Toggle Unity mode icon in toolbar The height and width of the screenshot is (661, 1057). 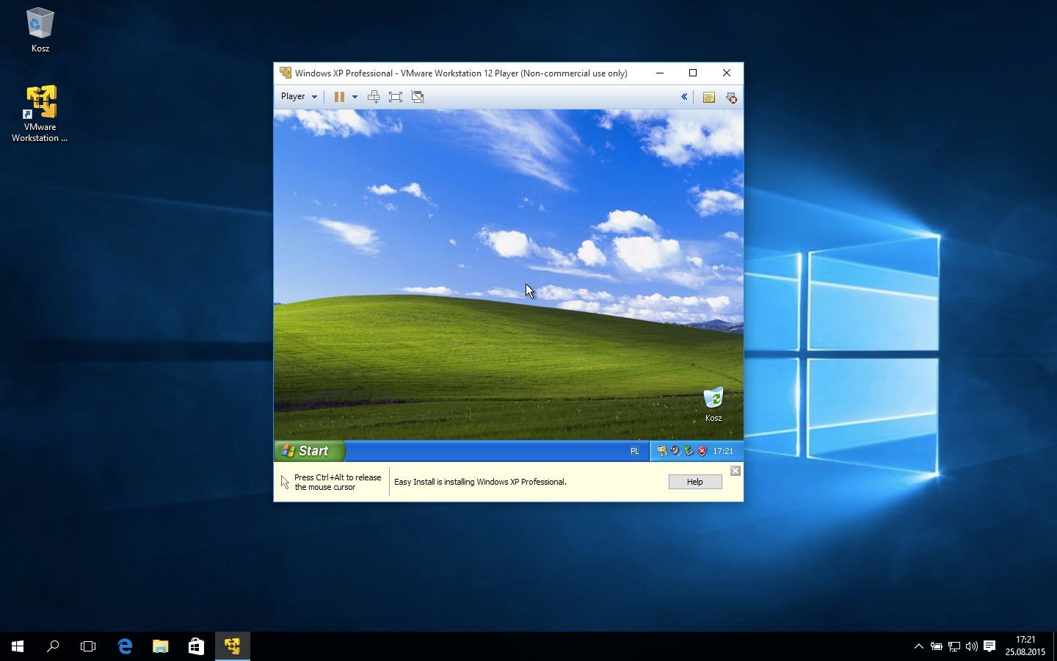click(x=418, y=97)
